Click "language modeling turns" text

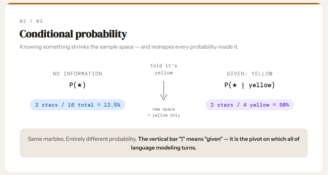[163, 148]
